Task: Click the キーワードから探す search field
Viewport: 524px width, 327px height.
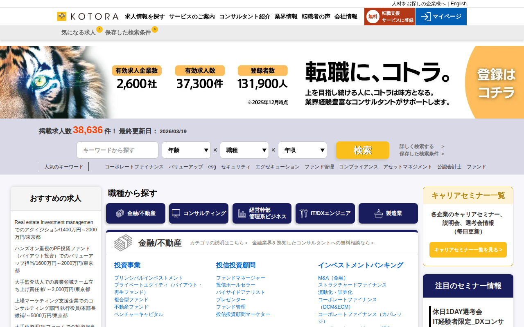Action: click(x=117, y=150)
